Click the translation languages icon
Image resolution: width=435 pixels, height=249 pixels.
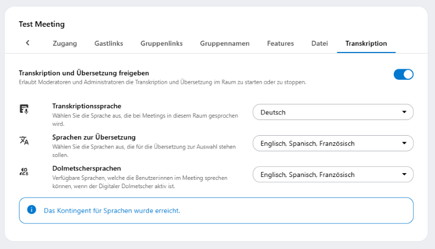[24, 141]
